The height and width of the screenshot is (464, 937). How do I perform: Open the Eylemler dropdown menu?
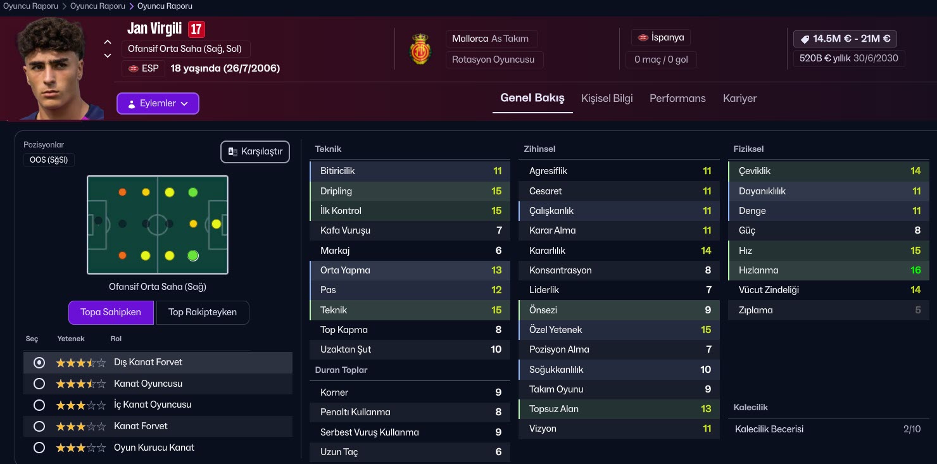158,104
